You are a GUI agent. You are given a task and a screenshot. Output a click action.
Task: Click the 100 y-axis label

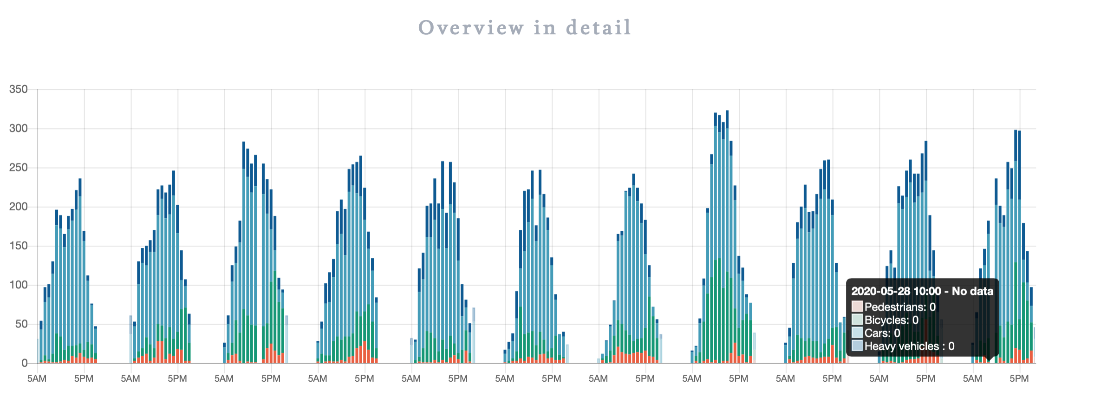click(x=19, y=285)
